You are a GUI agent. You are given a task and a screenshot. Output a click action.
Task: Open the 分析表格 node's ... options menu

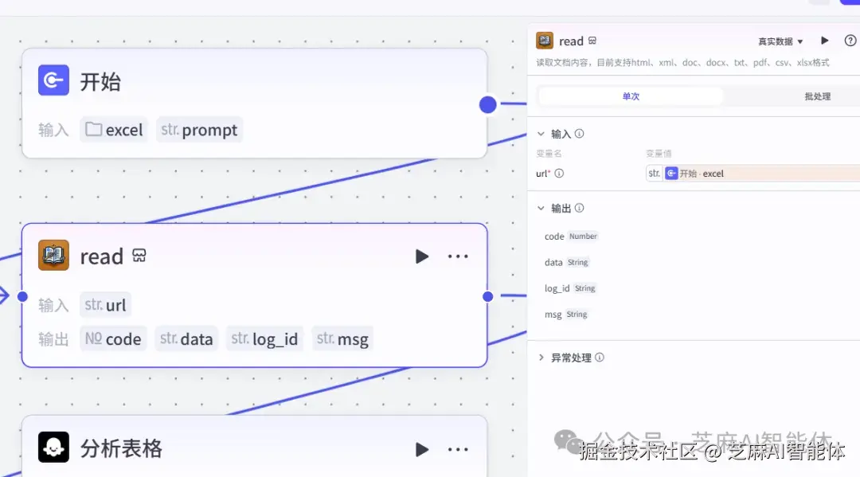[458, 448]
